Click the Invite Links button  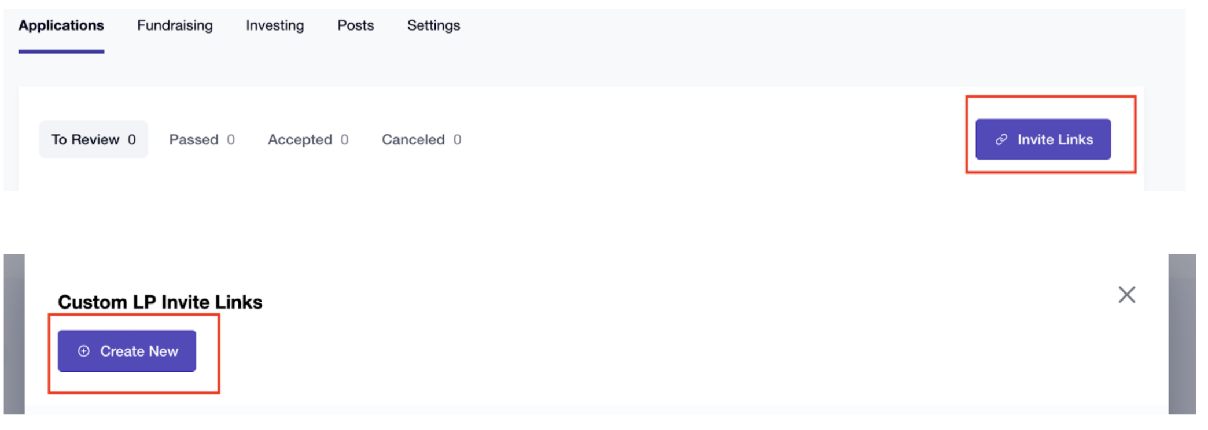tap(1043, 139)
